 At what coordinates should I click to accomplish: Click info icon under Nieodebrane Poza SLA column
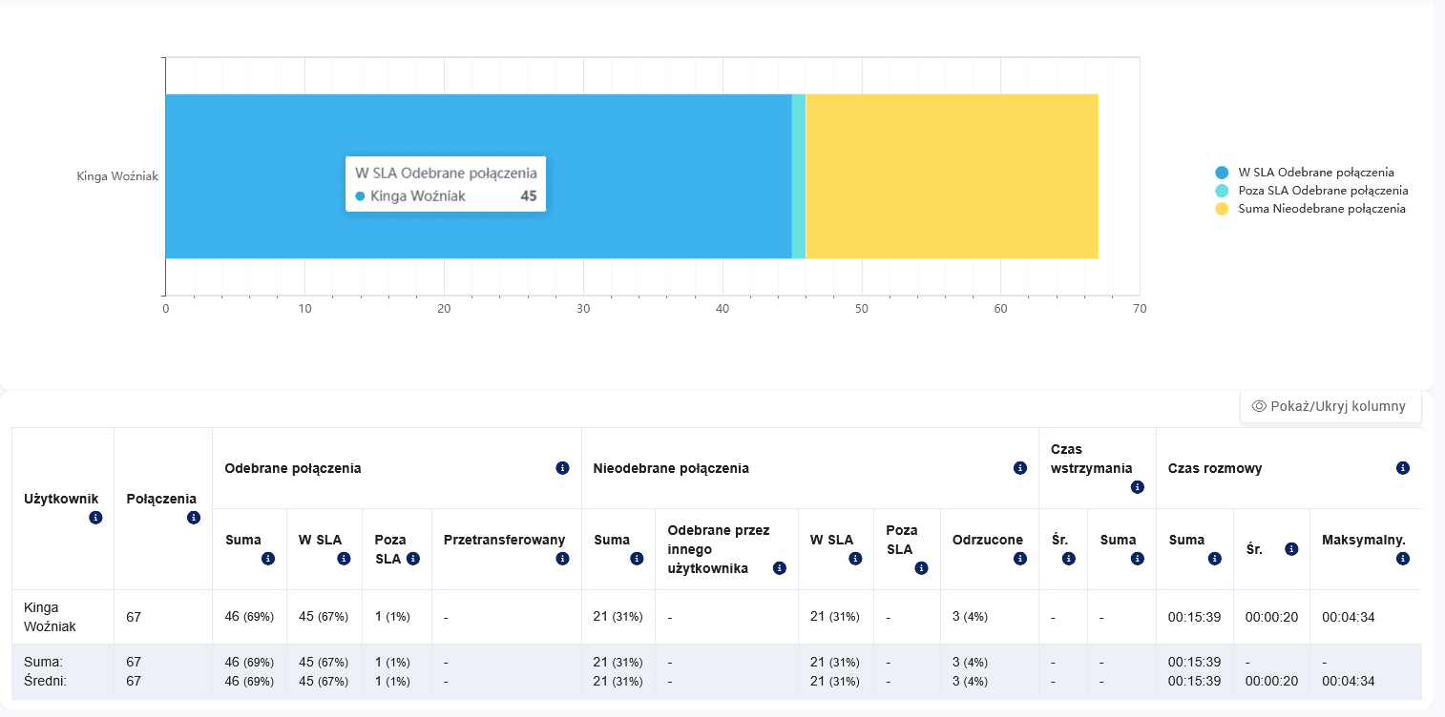point(921,568)
